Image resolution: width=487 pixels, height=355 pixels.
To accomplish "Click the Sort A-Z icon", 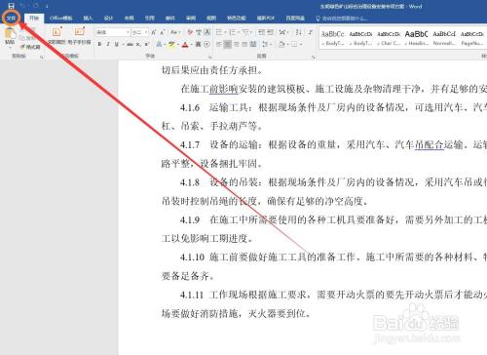I will [x=299, y=32].
